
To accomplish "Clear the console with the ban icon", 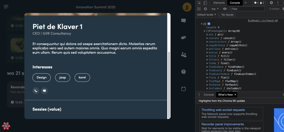I will tap(206, 9).
